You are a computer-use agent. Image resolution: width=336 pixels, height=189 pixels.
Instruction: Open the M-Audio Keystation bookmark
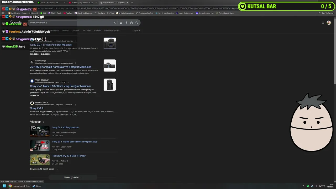pos(125,13)
